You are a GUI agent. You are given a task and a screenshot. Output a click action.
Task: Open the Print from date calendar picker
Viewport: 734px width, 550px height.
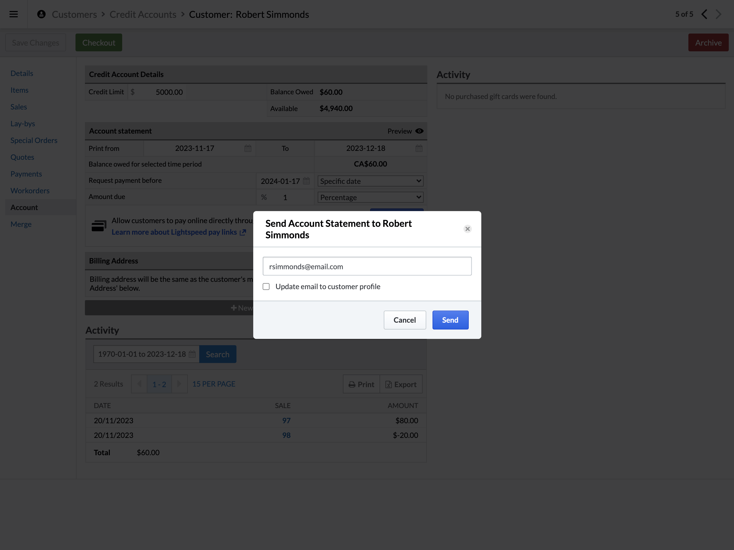tap(247, 148)
